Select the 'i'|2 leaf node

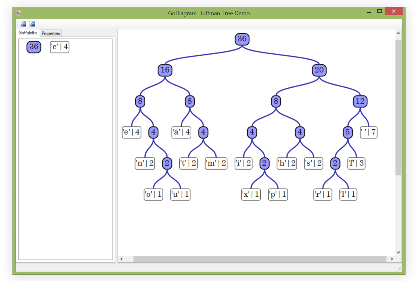[x=243, y=163]
